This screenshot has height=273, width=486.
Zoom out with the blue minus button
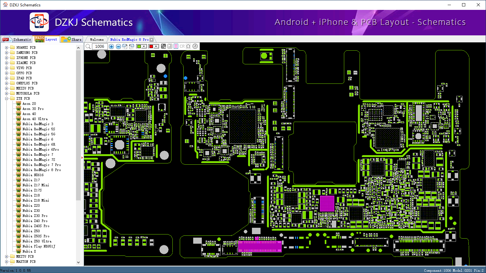(118, 47)
